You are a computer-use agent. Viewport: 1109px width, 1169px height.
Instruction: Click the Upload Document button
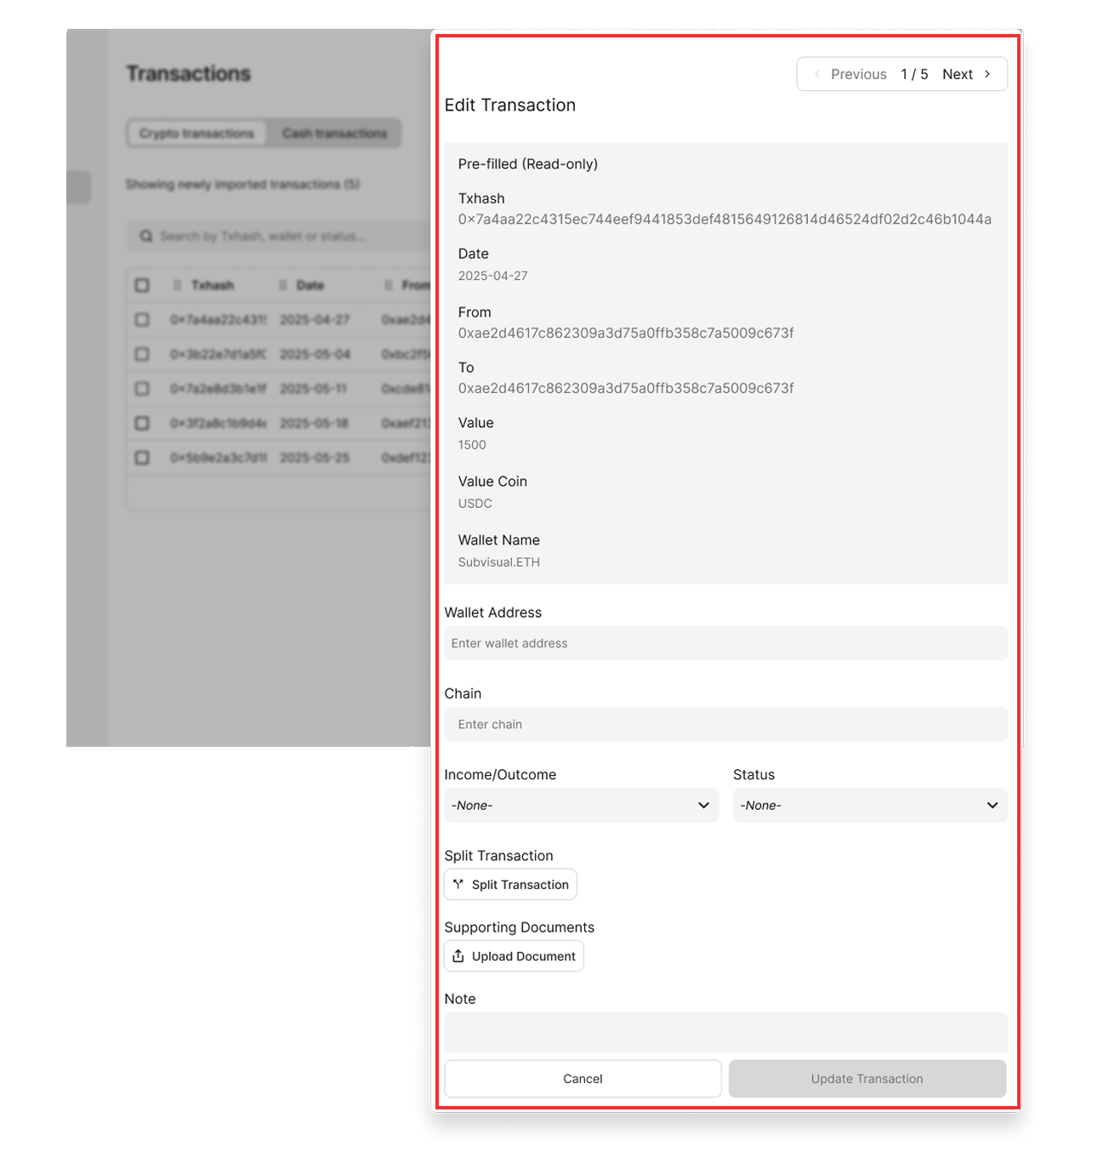514,955
